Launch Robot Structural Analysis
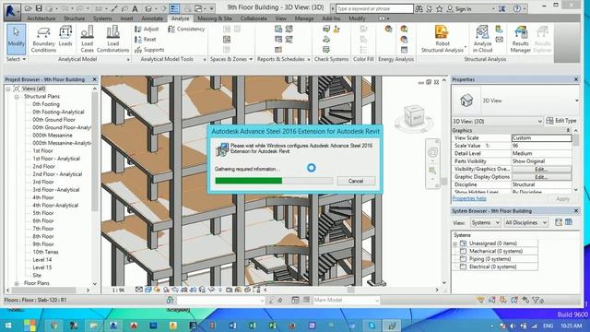The height and width of the screenshot is (332, 590). pos(442,40)
